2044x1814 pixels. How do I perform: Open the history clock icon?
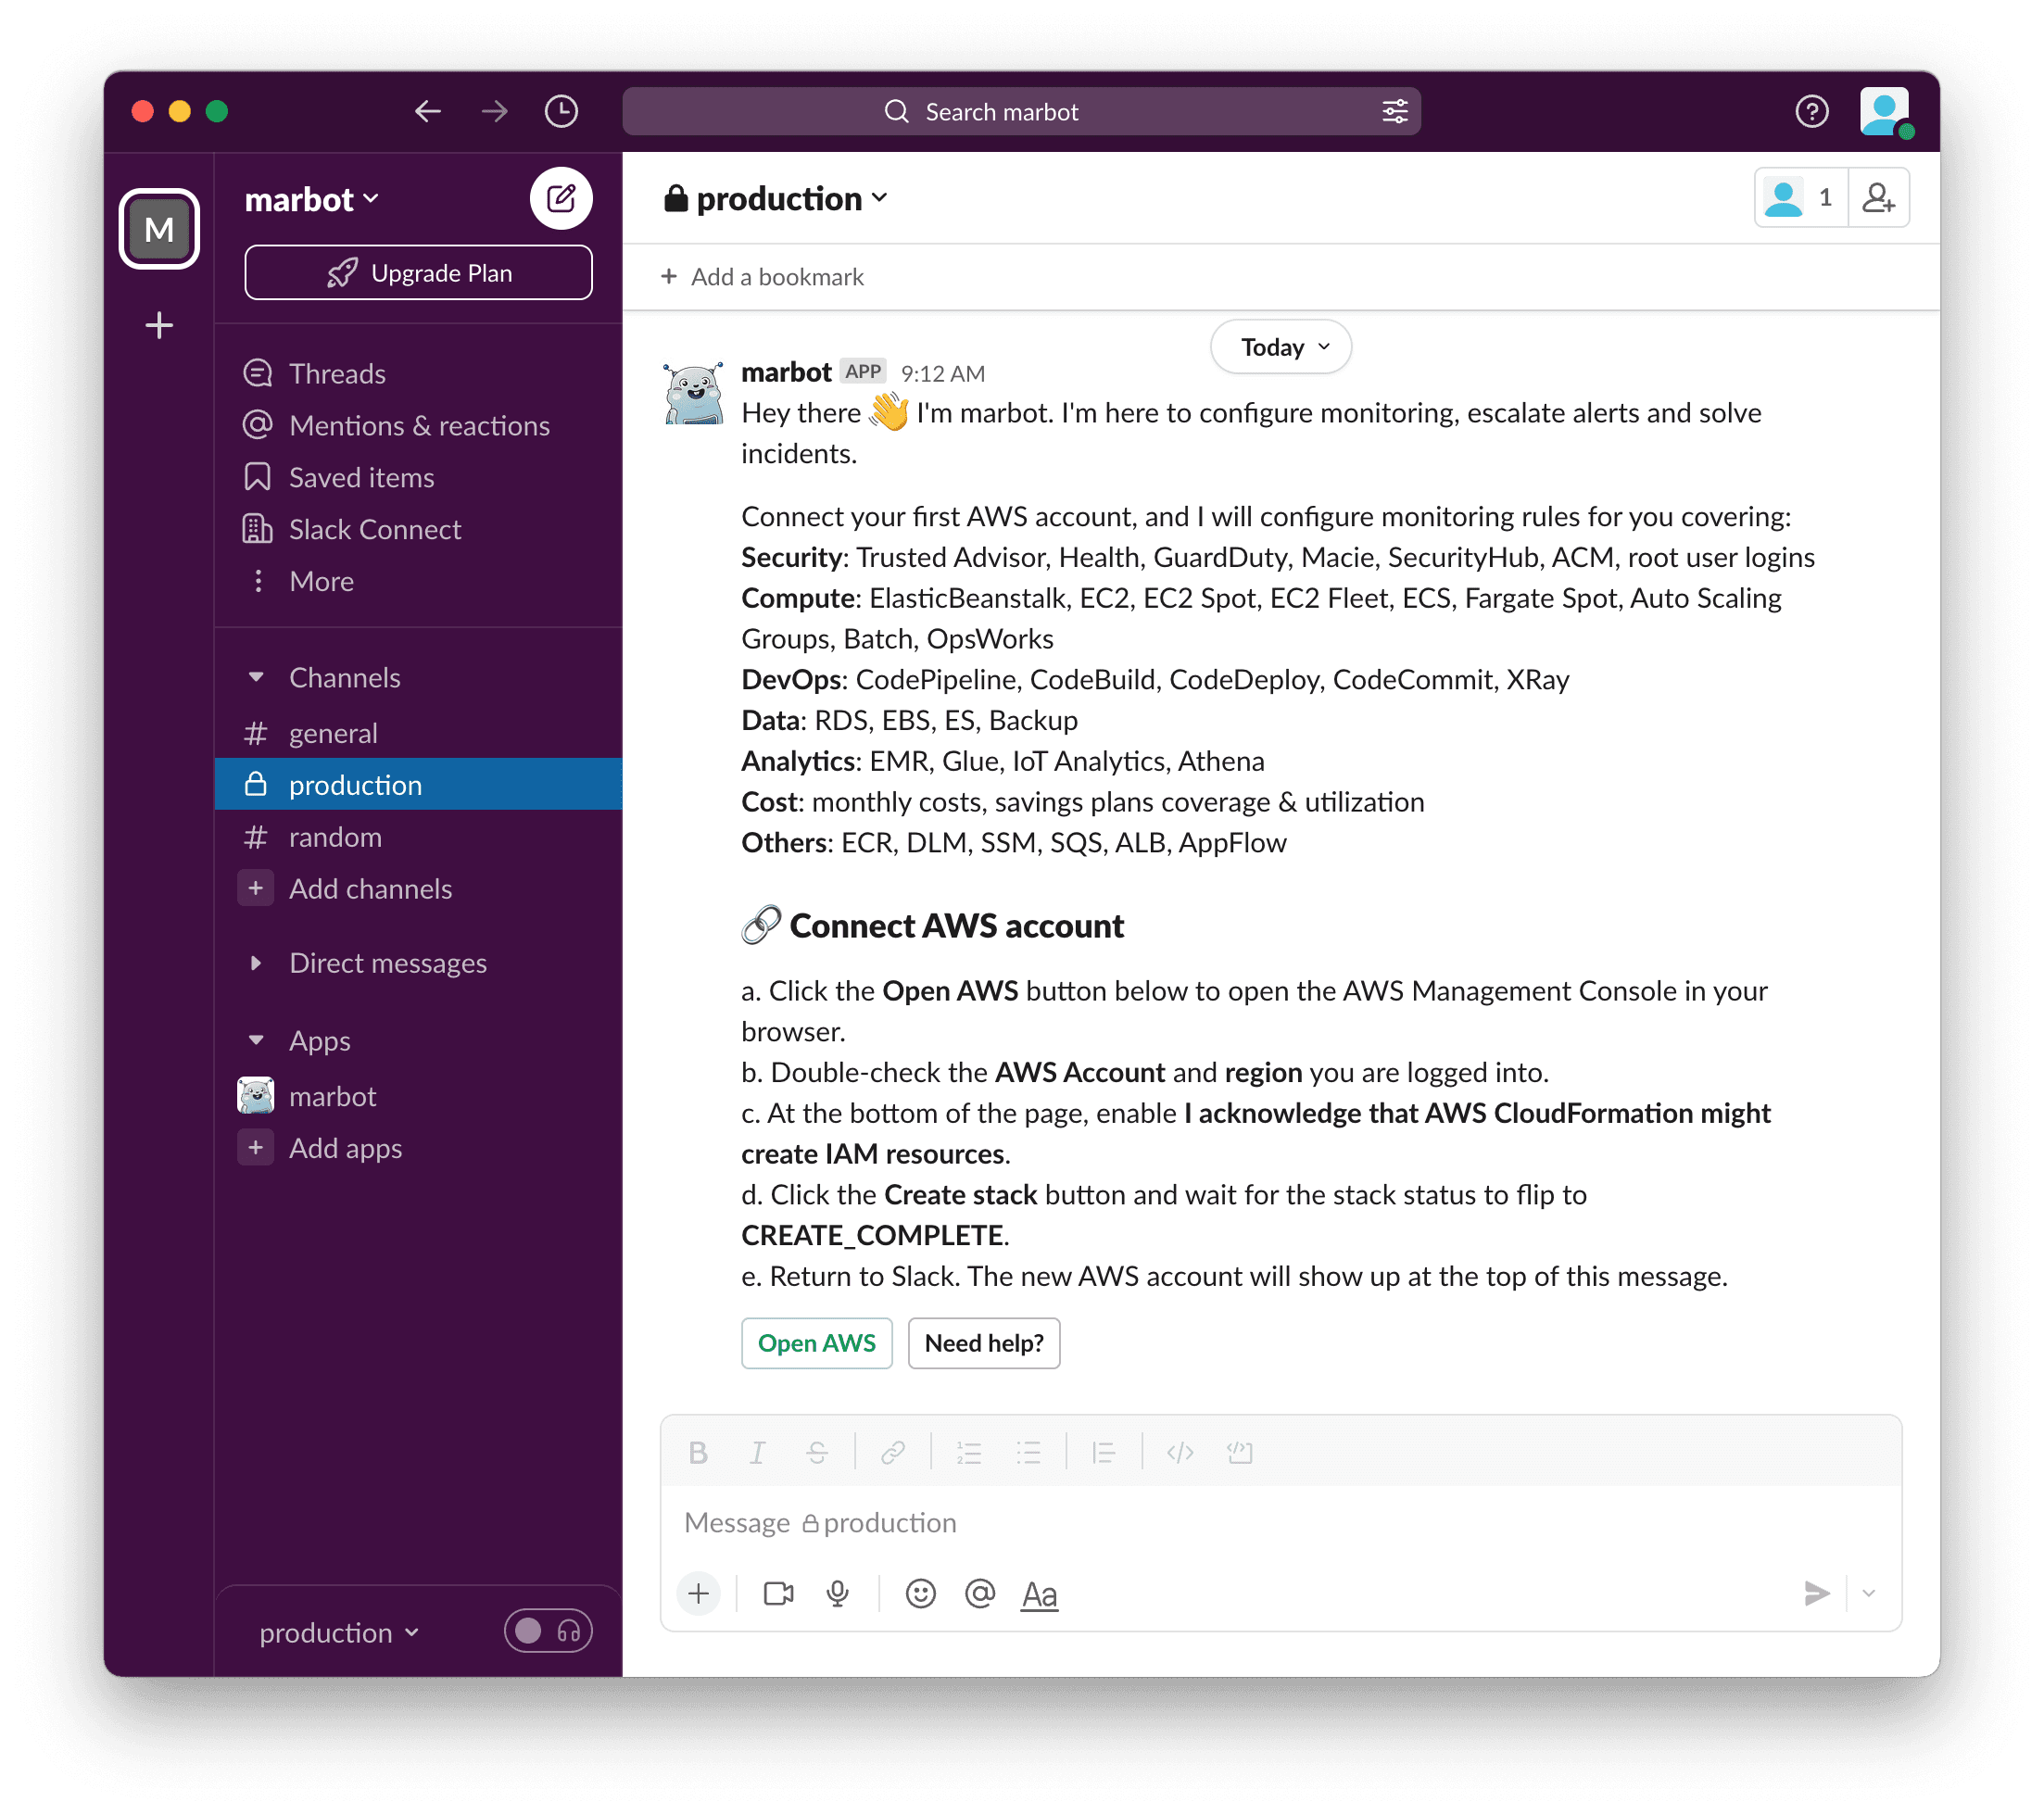coord(561,111)
